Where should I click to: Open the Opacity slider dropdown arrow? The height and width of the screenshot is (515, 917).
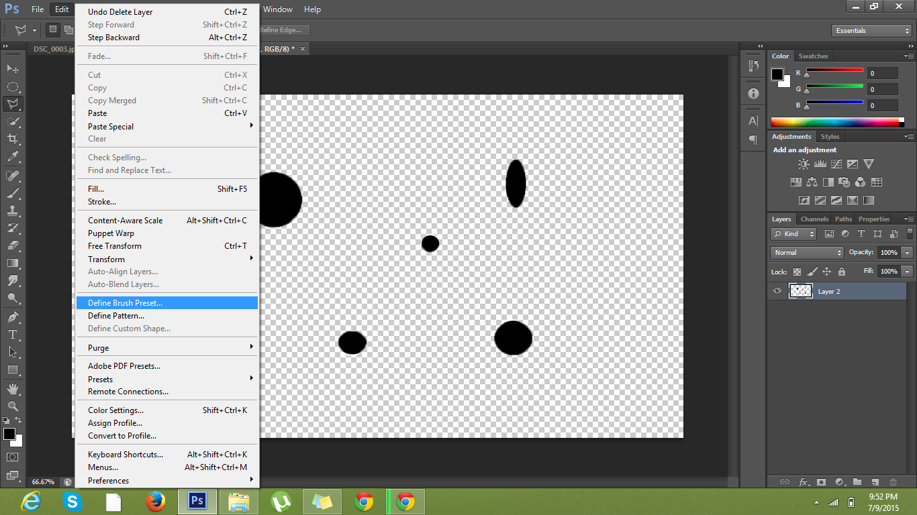[x=908, y=253]
